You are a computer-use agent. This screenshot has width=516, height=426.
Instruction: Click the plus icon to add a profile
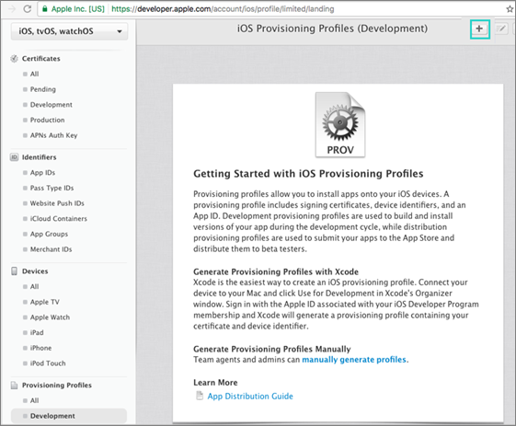[x=479, y=29]
